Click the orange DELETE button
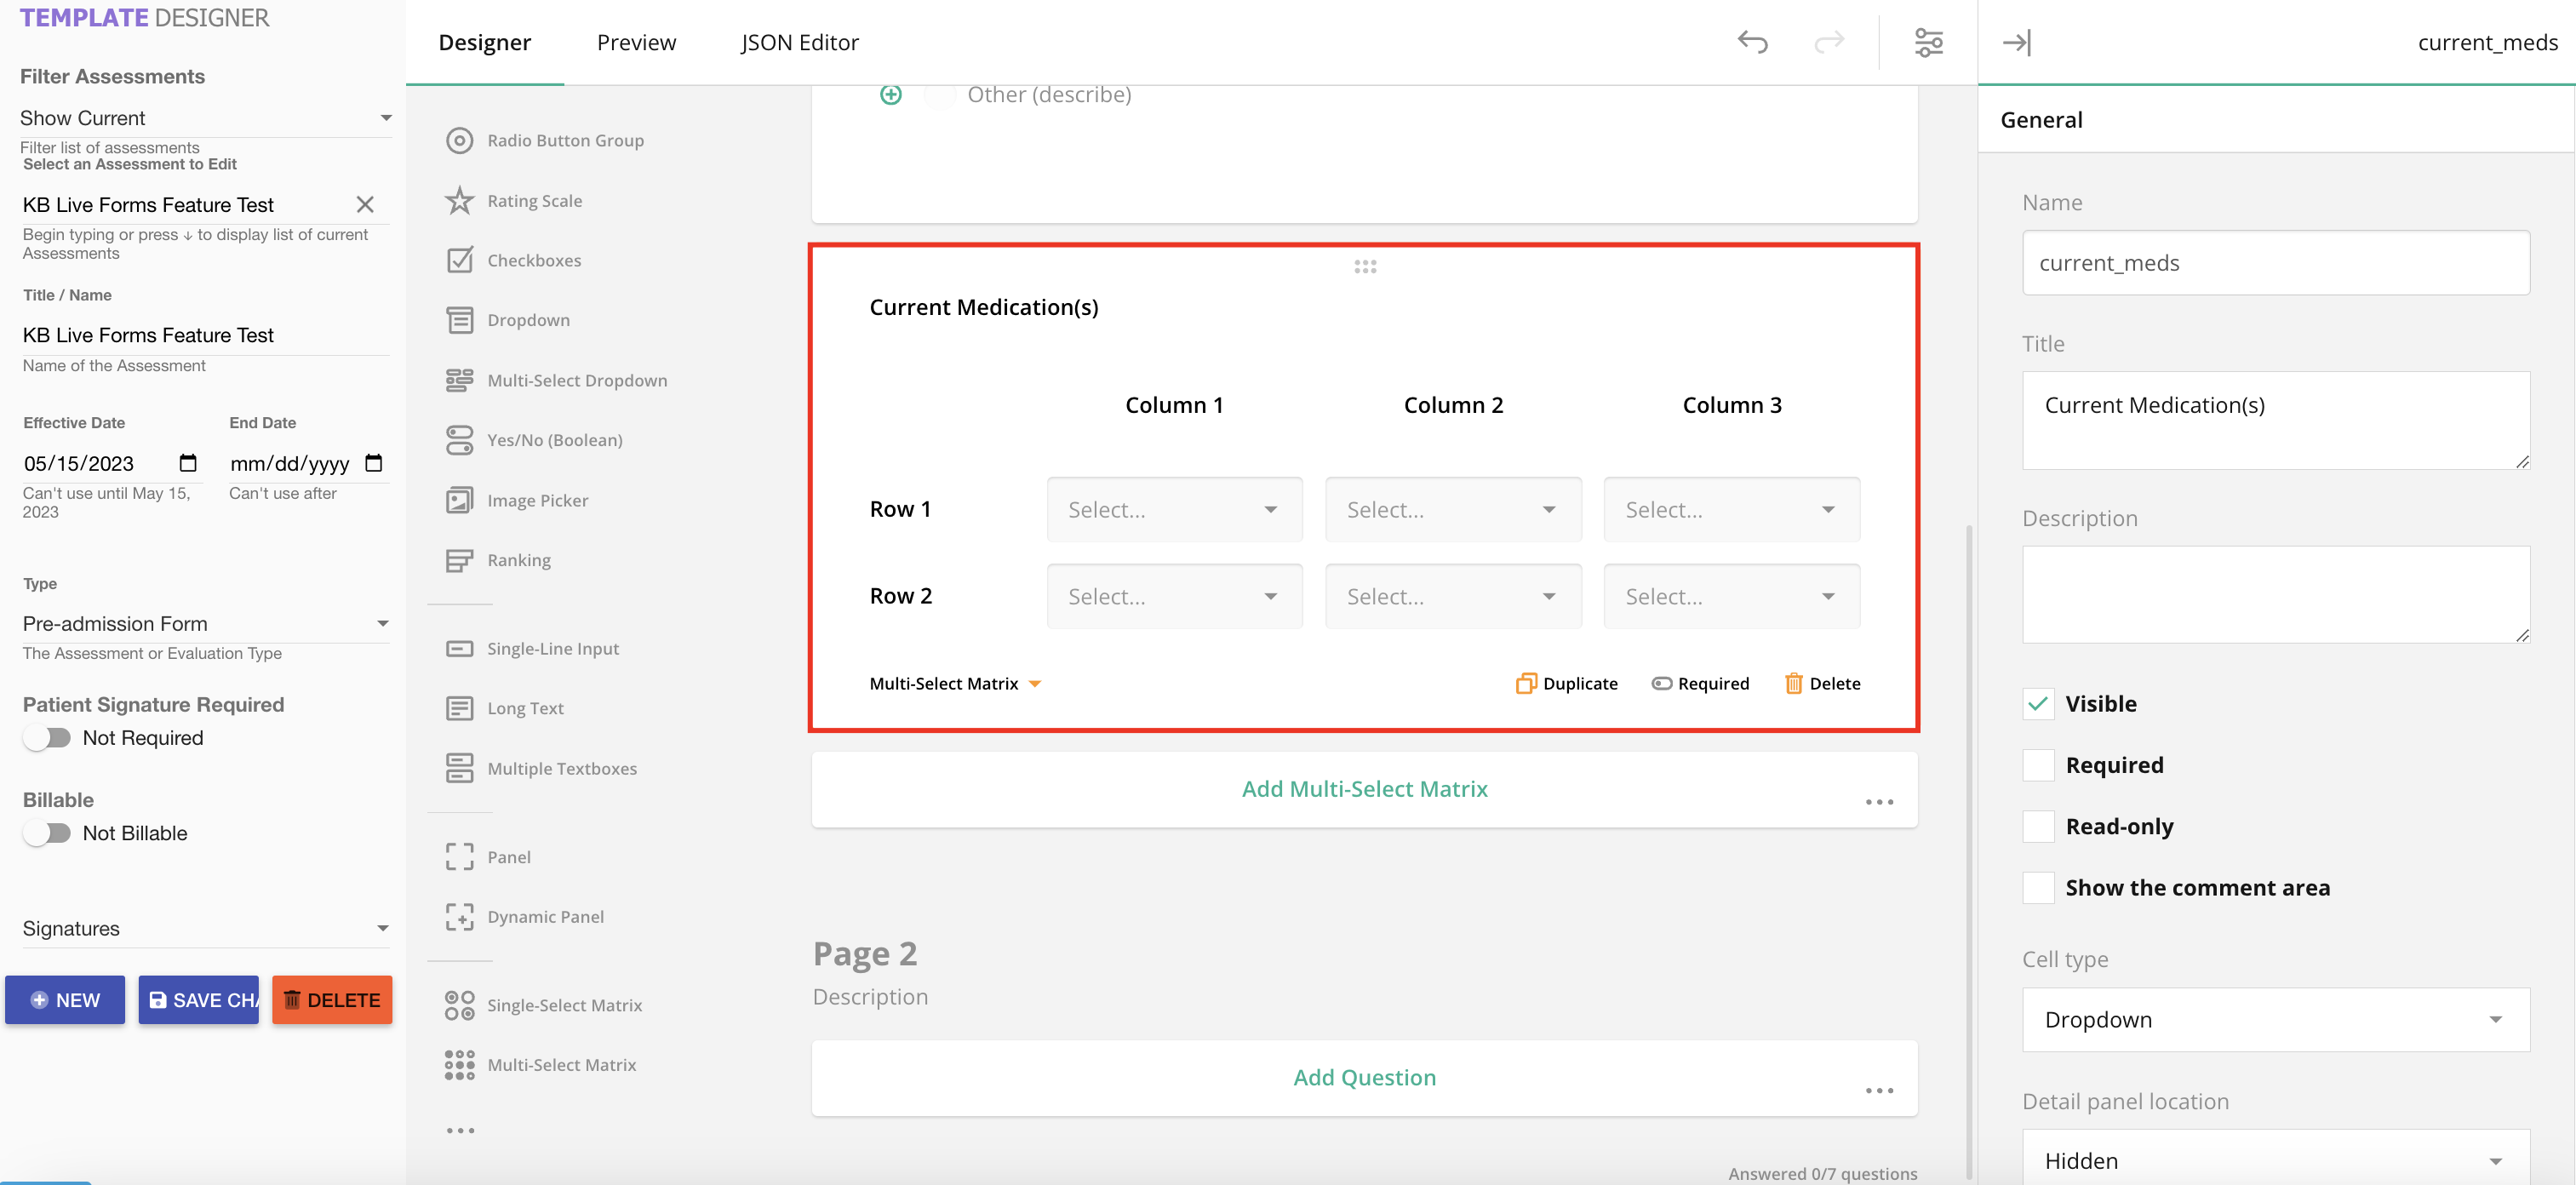The height and width of the screenshot is (1185, 2576). pos(332,999)
